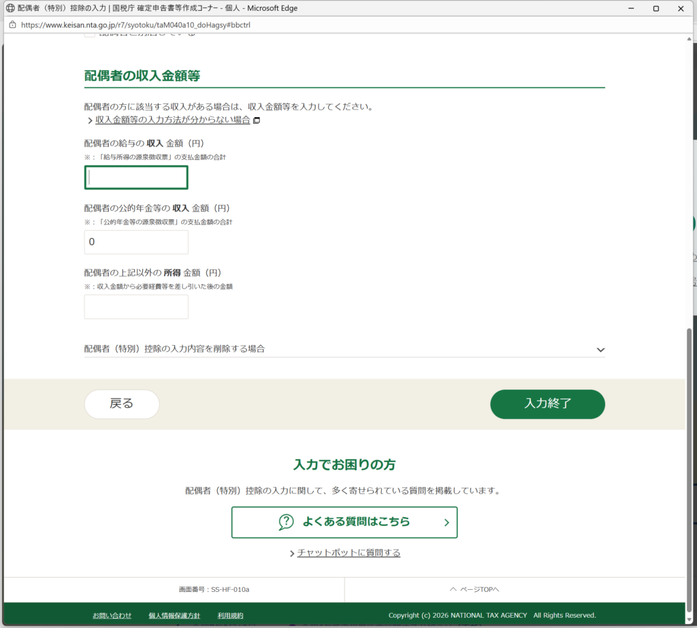Open お問い合わせ in the footer

tap(112, 615)
